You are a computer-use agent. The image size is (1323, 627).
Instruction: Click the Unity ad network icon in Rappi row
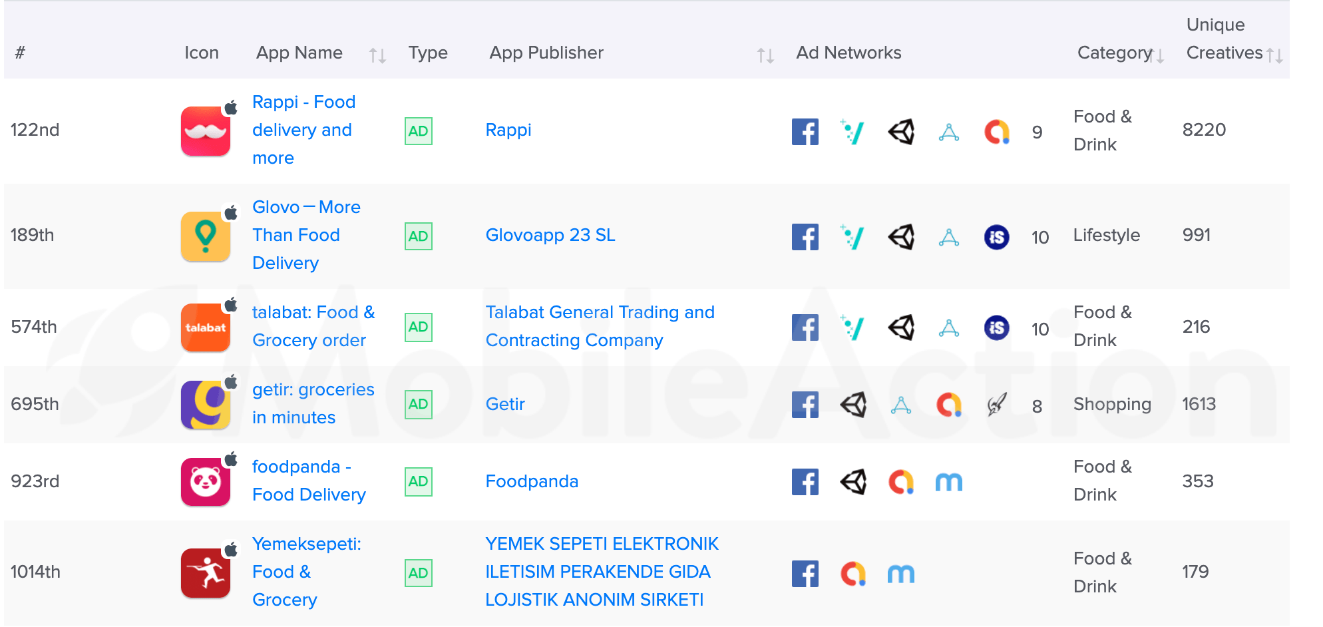(x=901, y=131)
